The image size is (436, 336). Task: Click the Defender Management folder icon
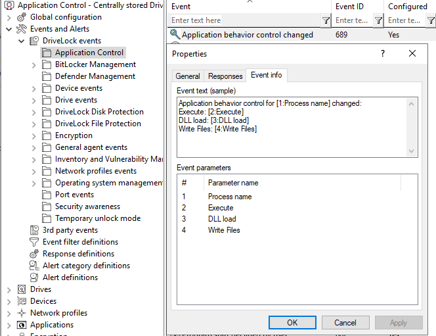pos(47,76)
